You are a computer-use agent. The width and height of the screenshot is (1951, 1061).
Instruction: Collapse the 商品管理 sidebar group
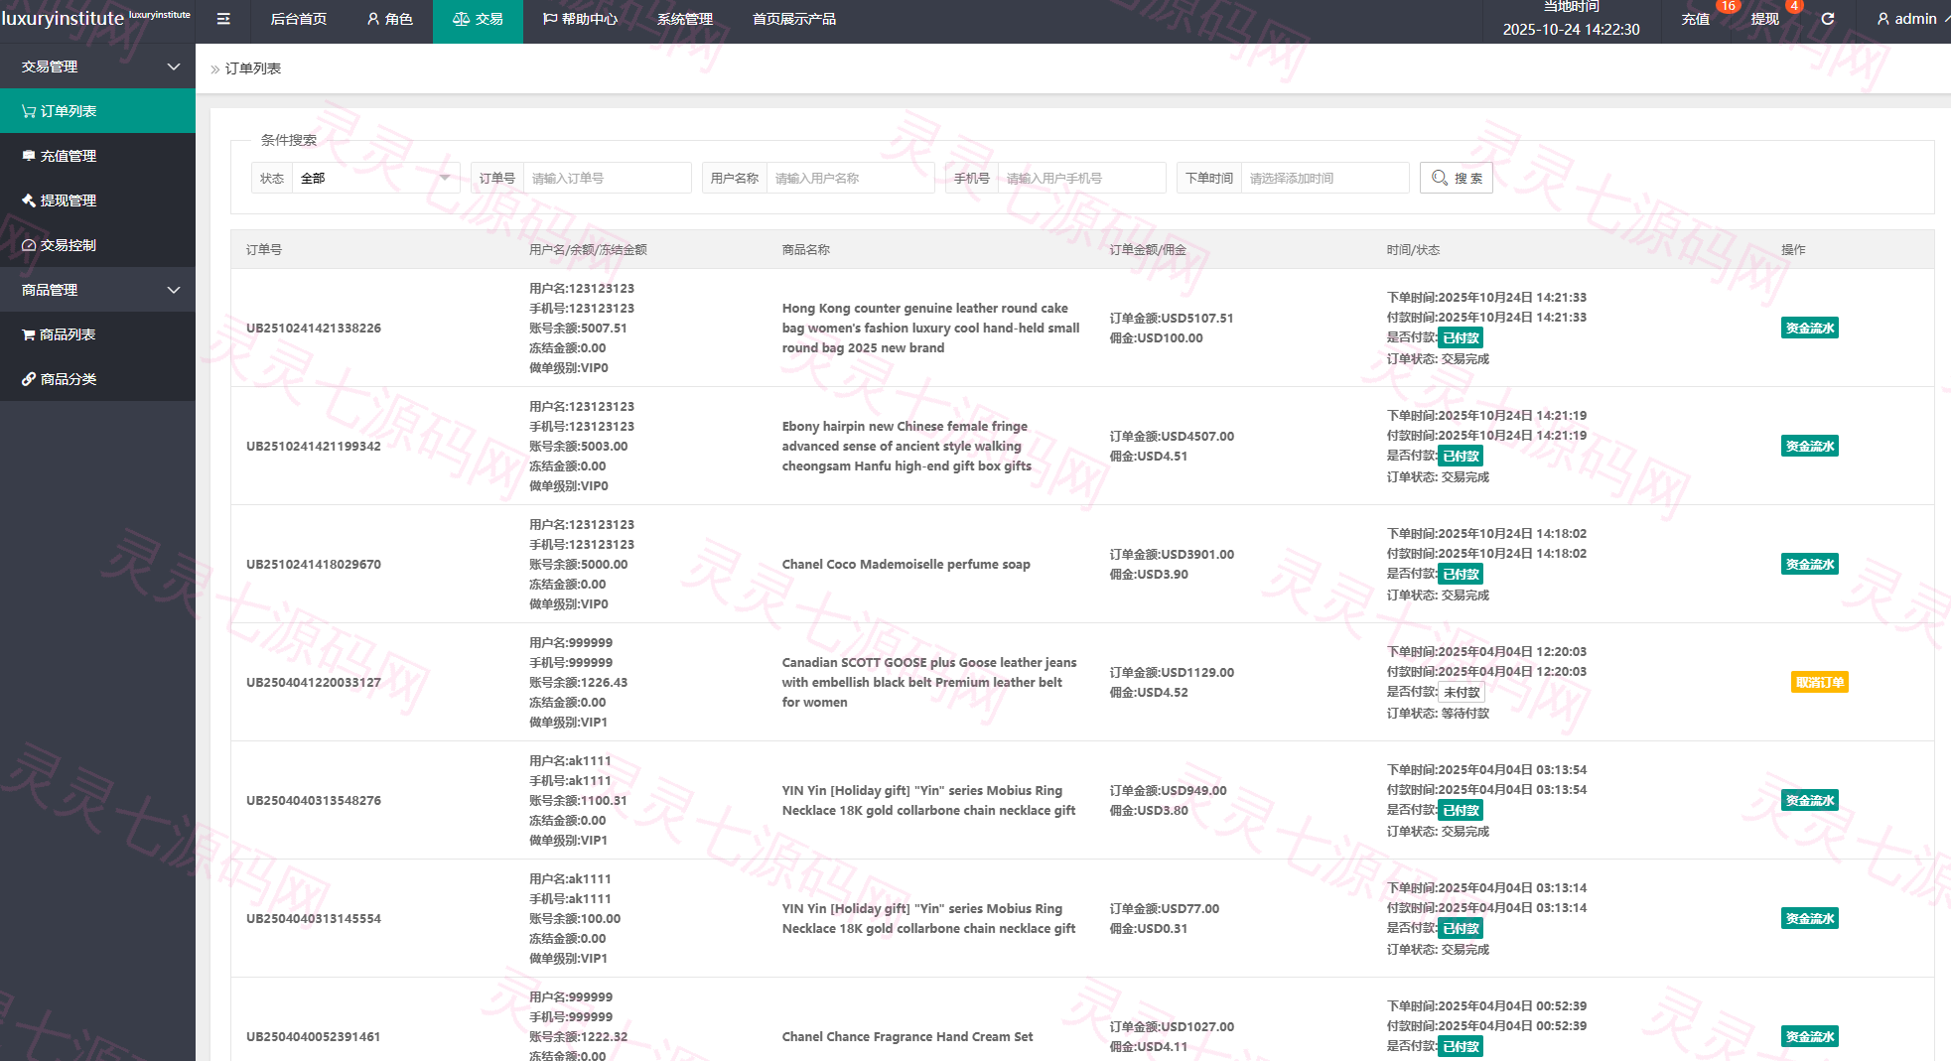pos(97,290)
